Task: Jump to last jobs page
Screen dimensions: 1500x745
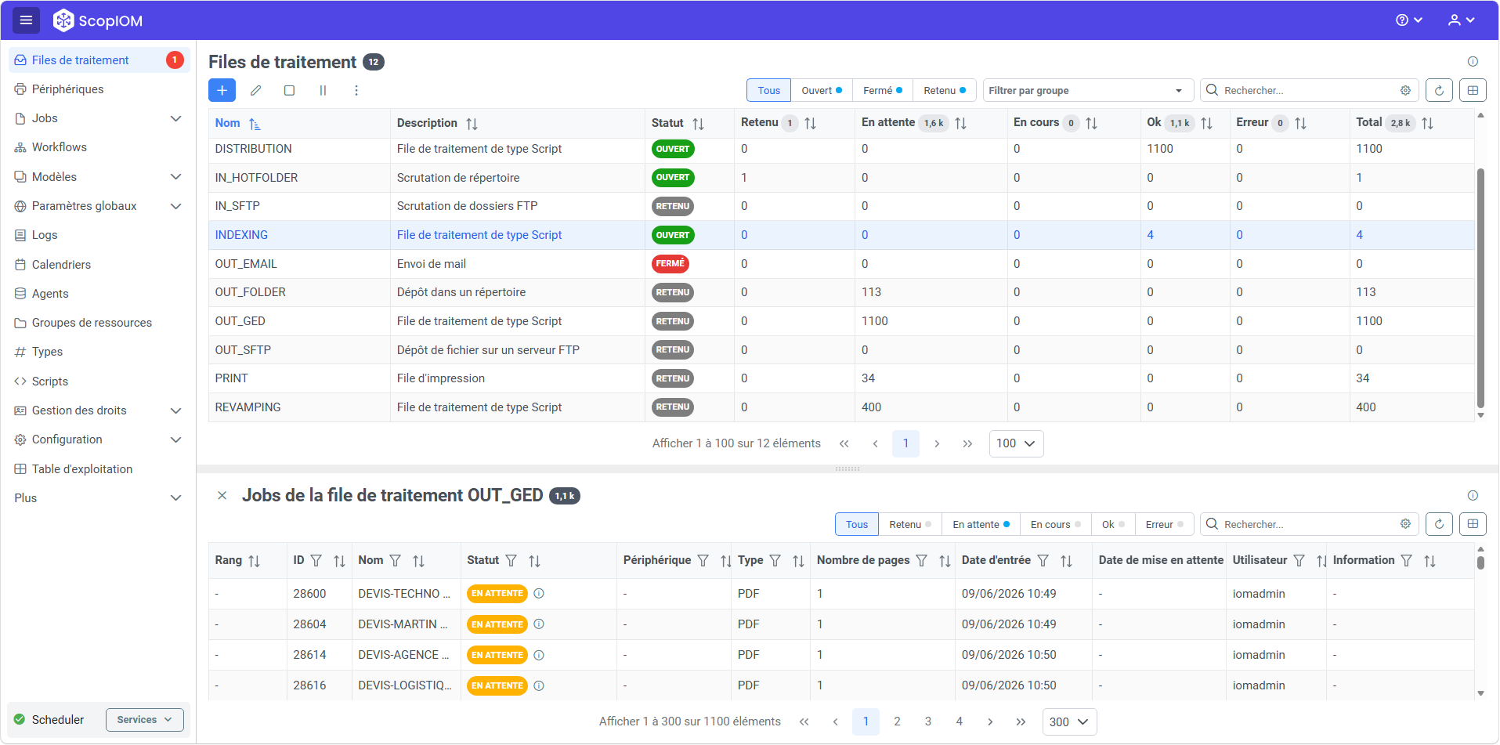Action: pos(1021,721)
